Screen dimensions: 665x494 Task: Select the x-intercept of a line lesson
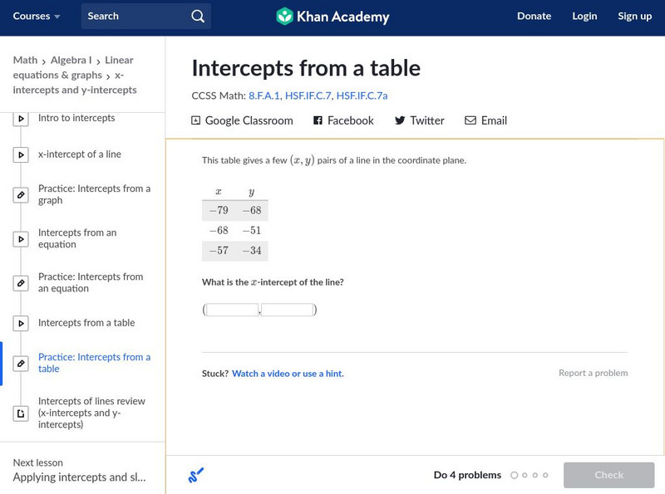click(79, 154)
